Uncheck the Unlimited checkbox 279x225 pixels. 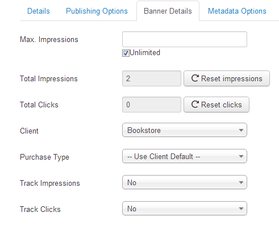pos(126,53)
